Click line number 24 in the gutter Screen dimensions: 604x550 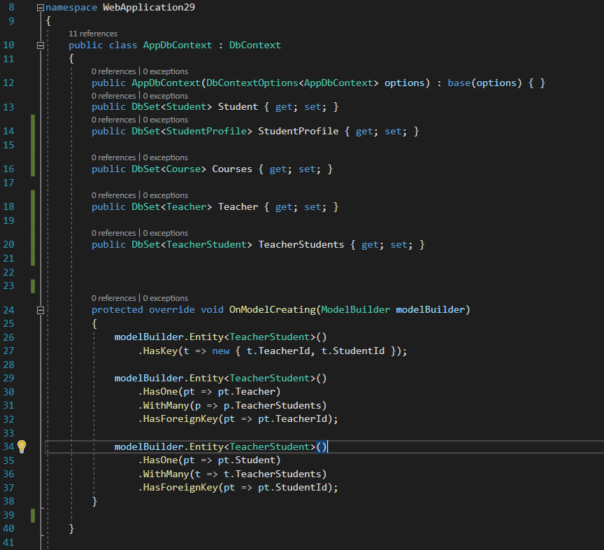(x=8, y=310)
